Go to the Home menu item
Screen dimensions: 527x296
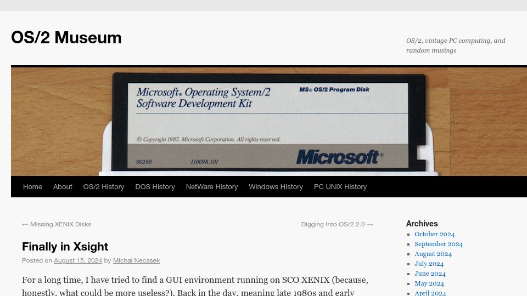coord(32,186)
